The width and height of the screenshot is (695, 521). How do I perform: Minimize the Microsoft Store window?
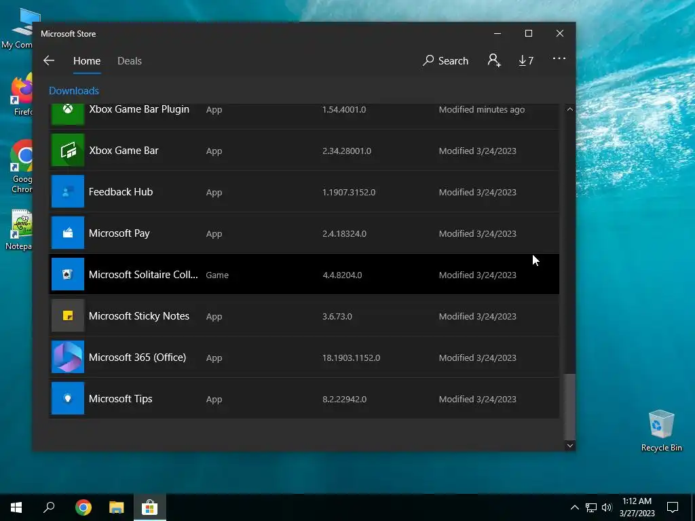[x=497, y=34]
